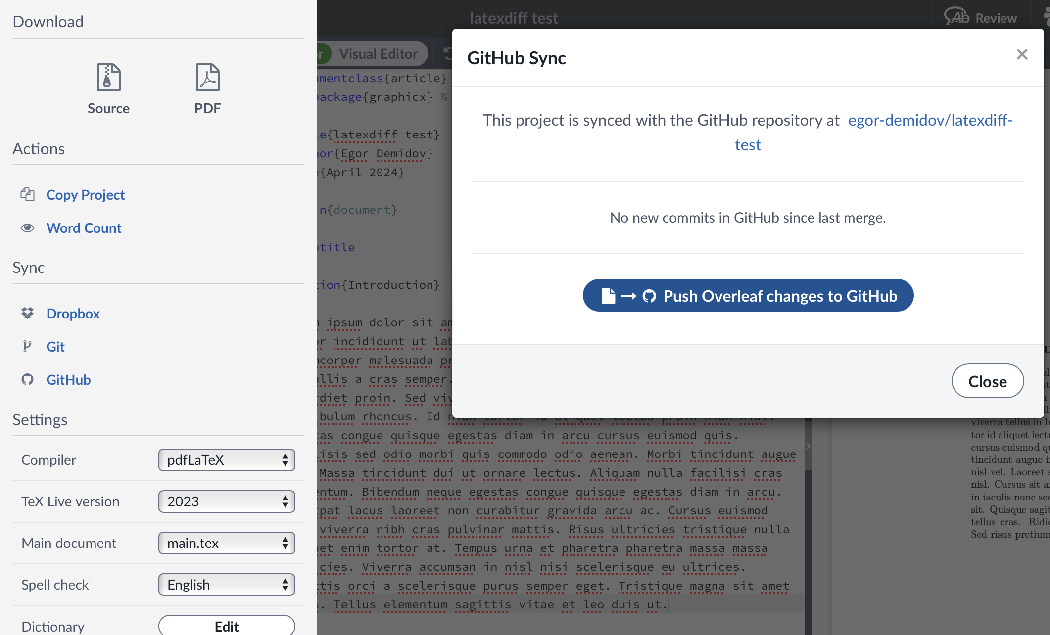Select TeX Live version 2023 dropdown

227,501
